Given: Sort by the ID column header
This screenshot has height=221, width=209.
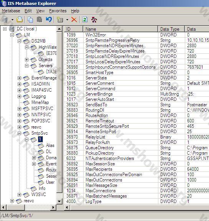Looking at the screenshot, I should tap(74, 29).
